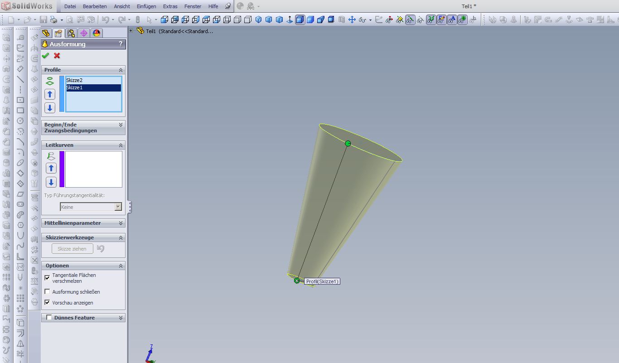Click the Redo arrow icon
The height and width of the screenshot is (363, 619).
pos(121,20)
